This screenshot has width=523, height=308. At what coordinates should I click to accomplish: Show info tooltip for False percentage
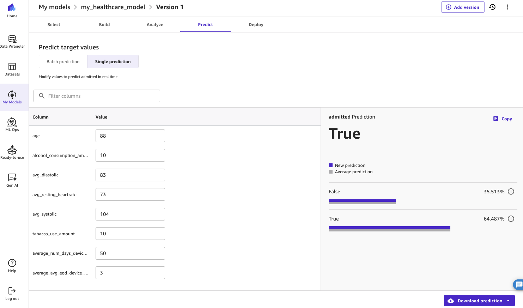[511, 191]
